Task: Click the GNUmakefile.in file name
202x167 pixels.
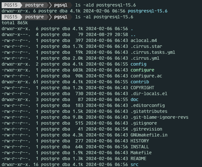Action: point(149,135)
